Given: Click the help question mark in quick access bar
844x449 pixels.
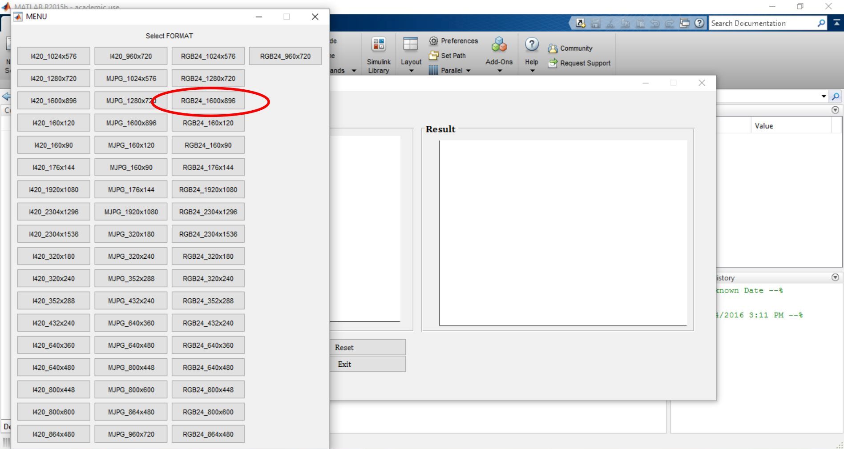Looking at the screenshot, I should pyautogui.click(x=699, y=23).
